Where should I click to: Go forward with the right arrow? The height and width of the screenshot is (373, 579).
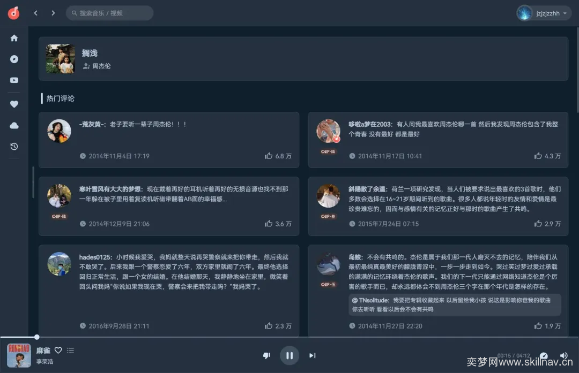53,13
